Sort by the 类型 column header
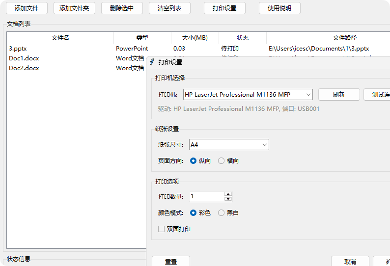Viewport: 390px width, 266px height. (142, 38)
